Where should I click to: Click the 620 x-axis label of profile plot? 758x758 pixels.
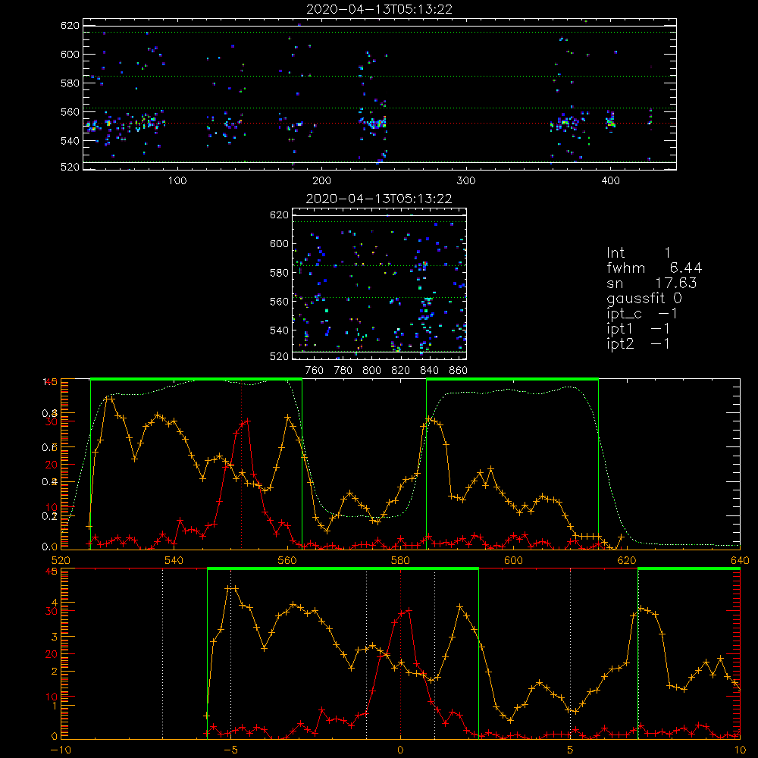[x=627, y=560]
